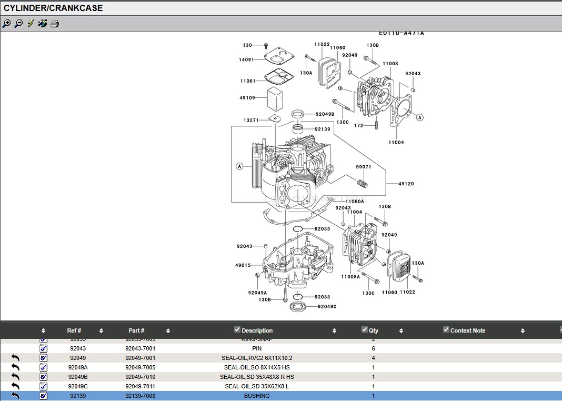Click the back arrow for part 92049B
Image resolution: width=562 pixels, height=401 pixels.
point(15,377)
